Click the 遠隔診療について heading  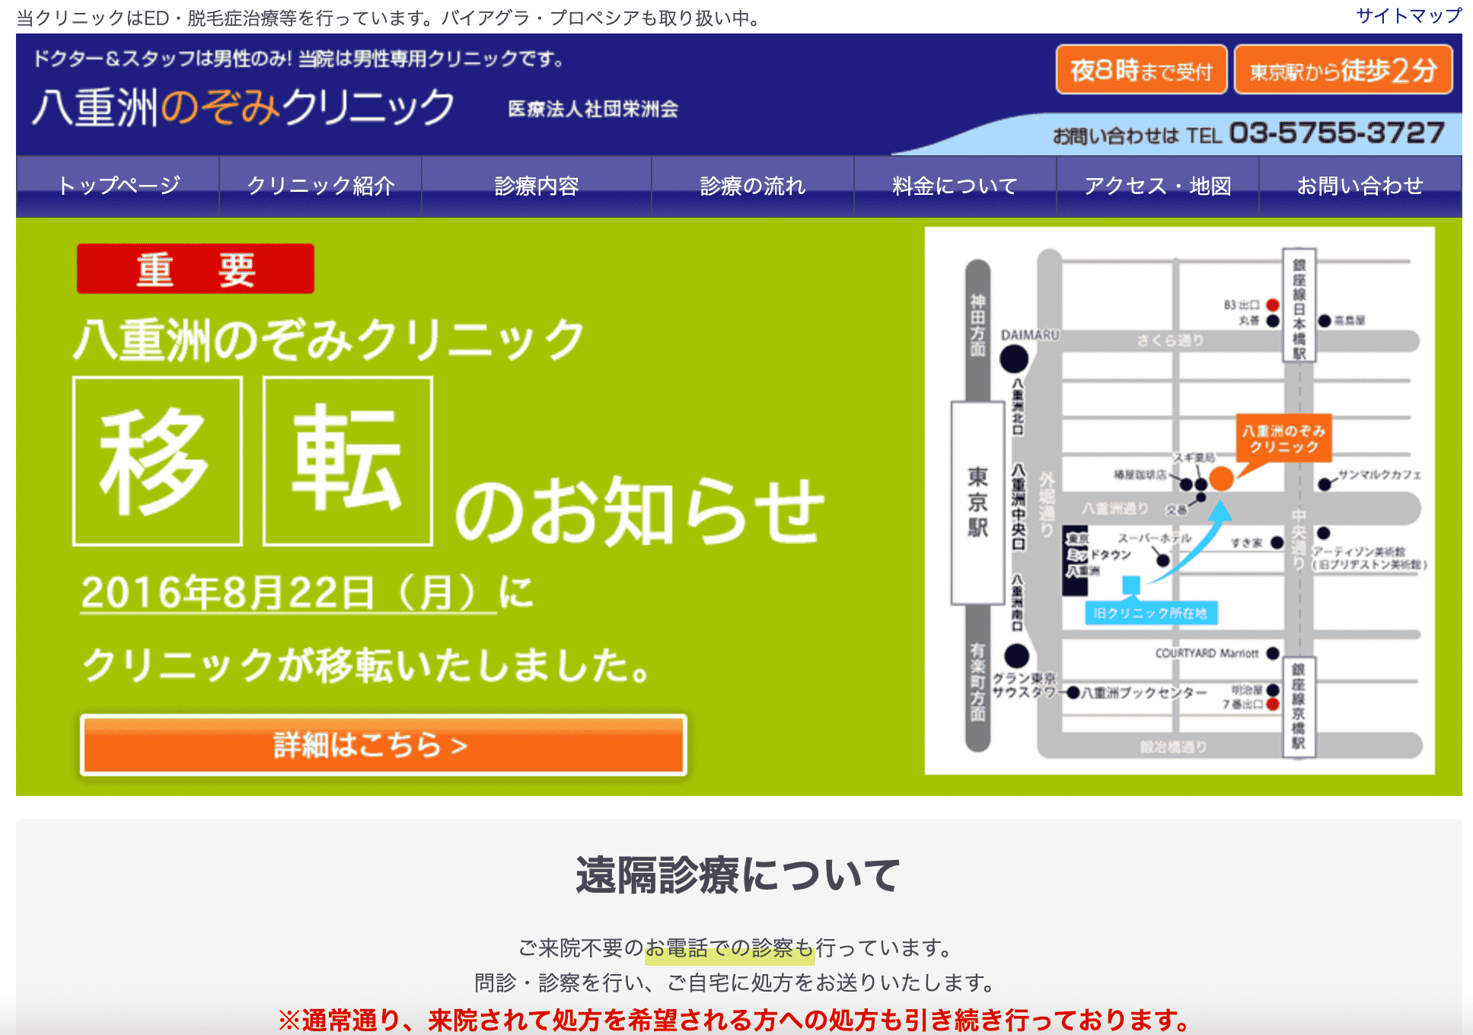[737, 874]
